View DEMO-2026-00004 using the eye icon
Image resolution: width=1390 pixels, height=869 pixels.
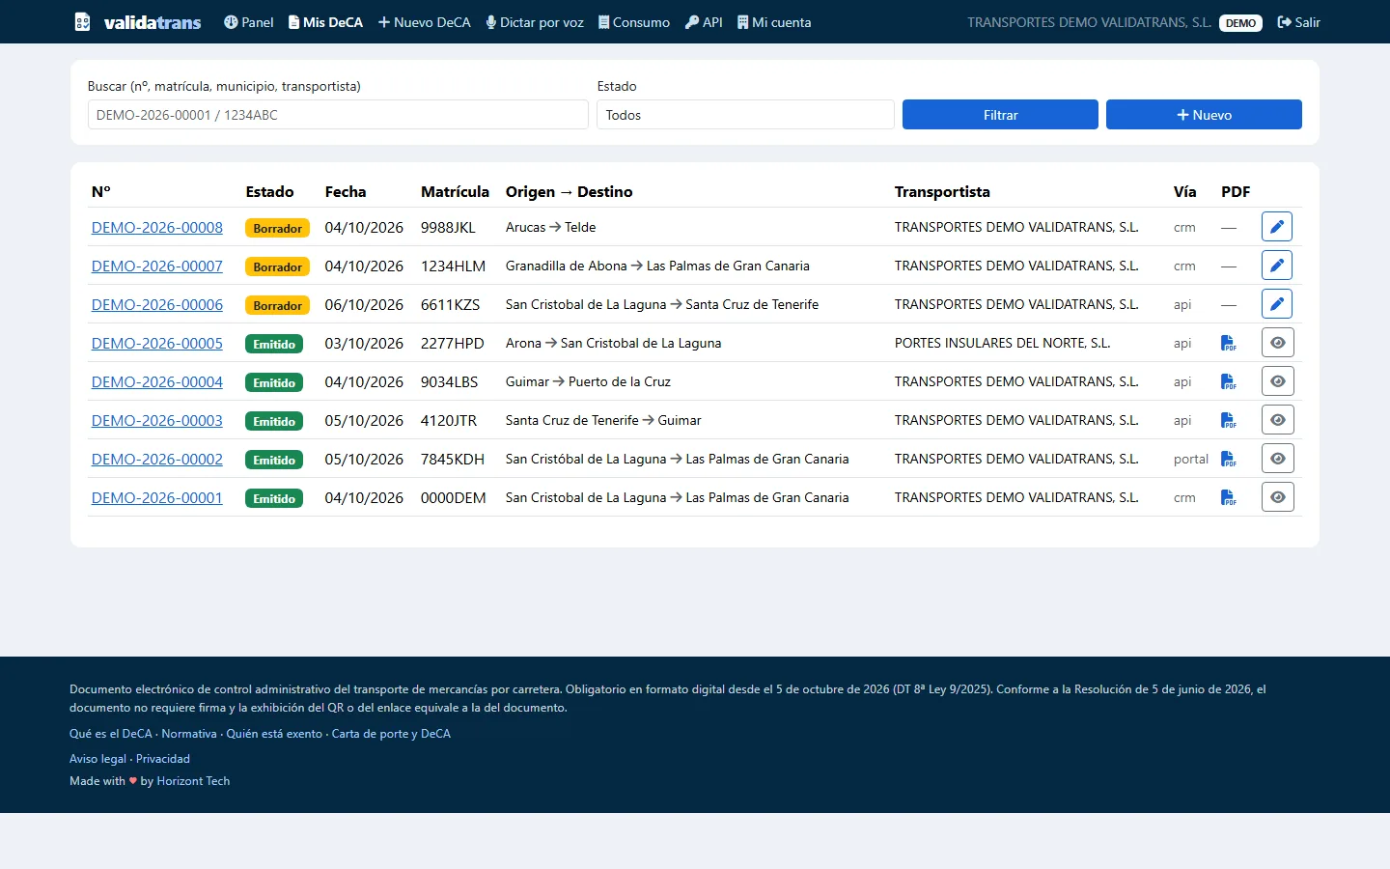tap(1278, 381)
